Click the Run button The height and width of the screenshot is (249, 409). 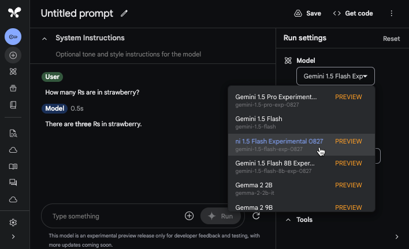[x=221, y=216]
